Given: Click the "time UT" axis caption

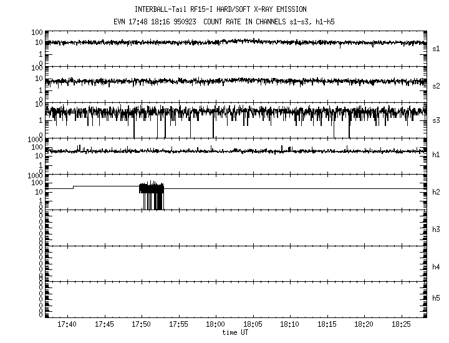Looking at the screenshot, I should 234,333.
